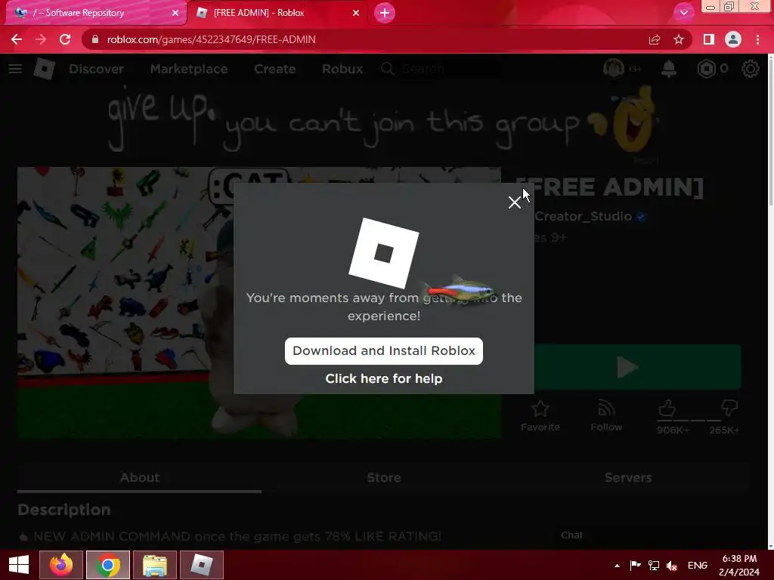The width and height of the screenshot is (774, 580).
Task: Close the FREE ADMIN Roblox tab
Action: click(356, 13)
